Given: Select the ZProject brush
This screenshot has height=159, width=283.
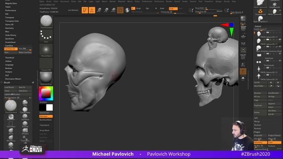Looking at the screenshot, I should click(x=25, y=131).
